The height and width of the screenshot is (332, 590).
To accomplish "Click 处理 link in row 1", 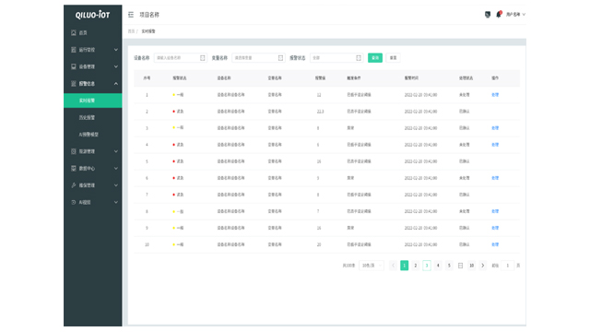I will point(495,95).
